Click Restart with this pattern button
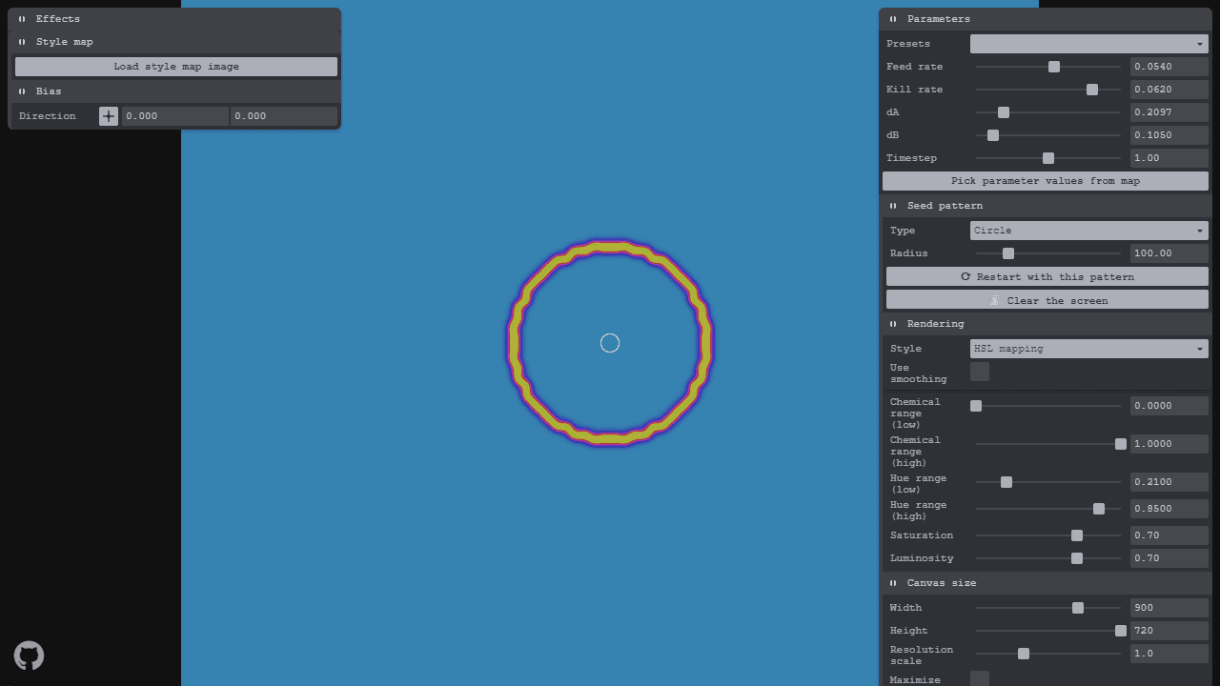Viewport: 1220px width, 686px height. (x=1047, y=276)
